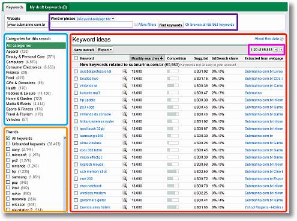Check the motorola brand checkbox
The height and width of the screenshot is (221, 297).
[8, 199]
